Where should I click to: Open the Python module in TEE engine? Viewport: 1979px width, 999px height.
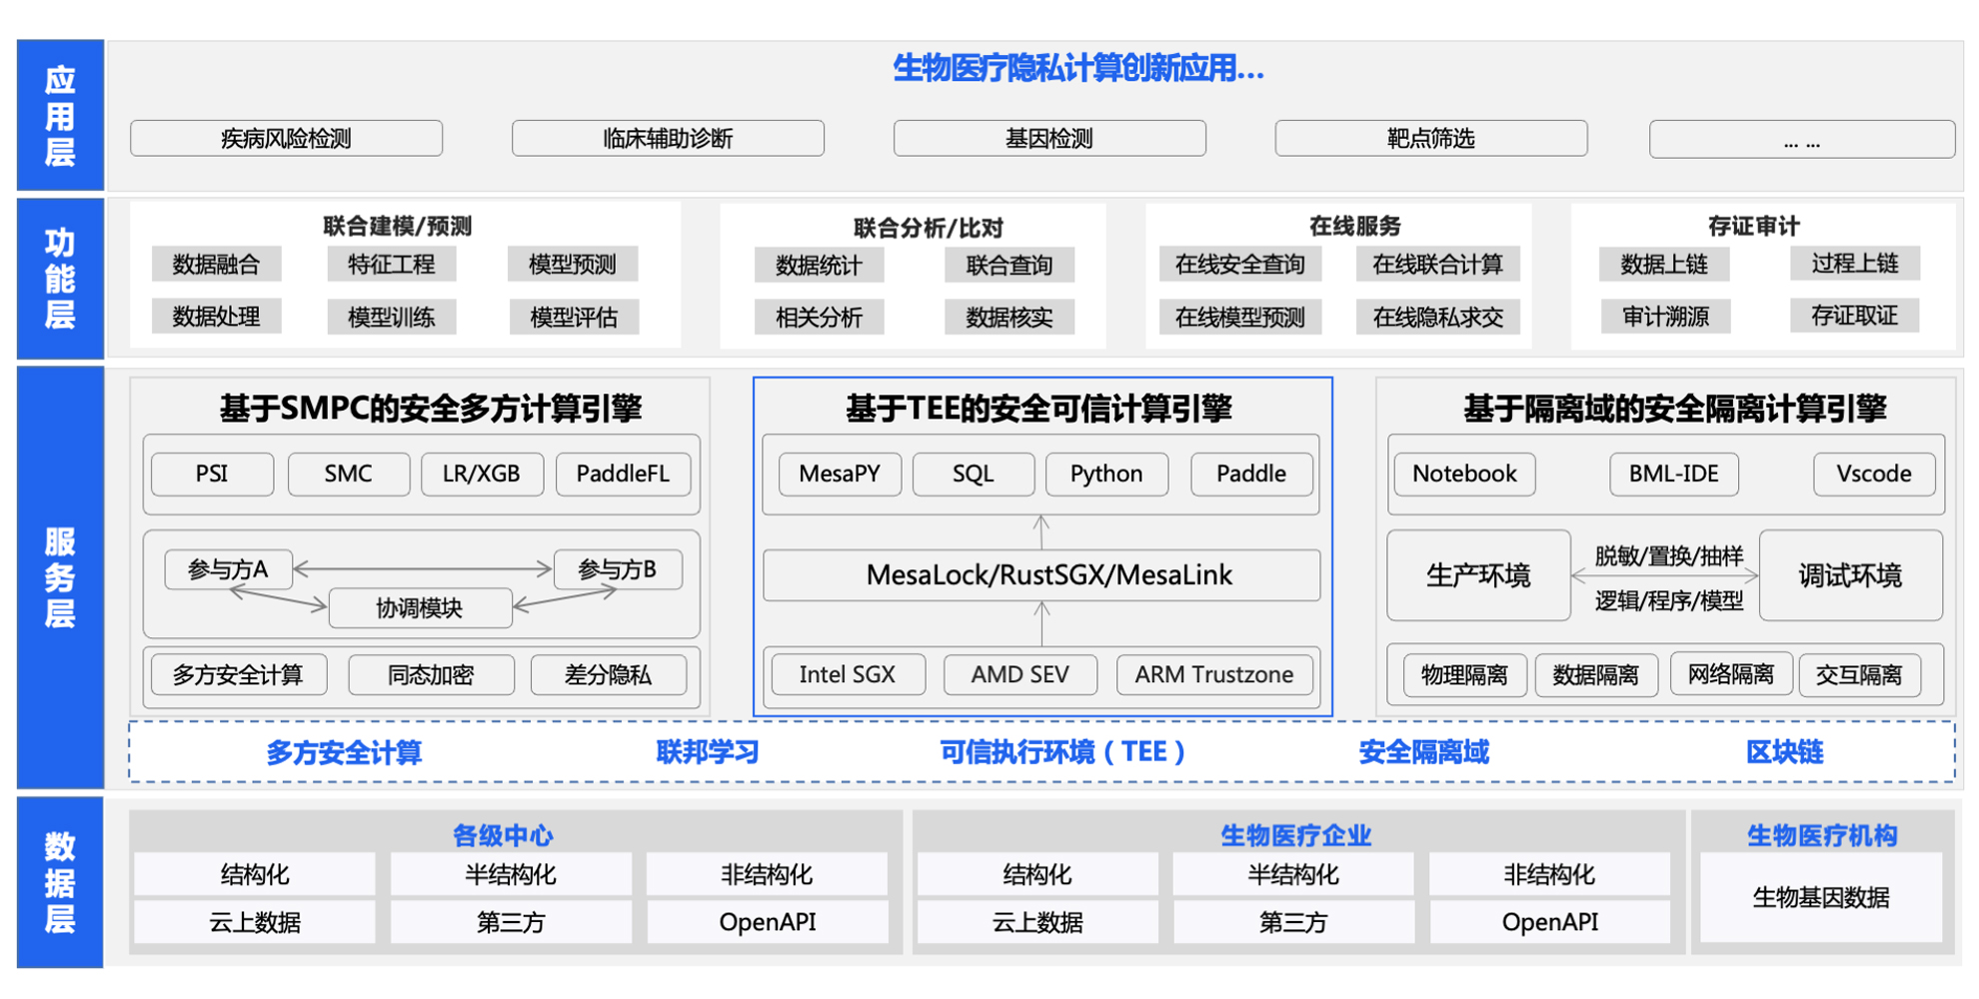(1106, 474)
